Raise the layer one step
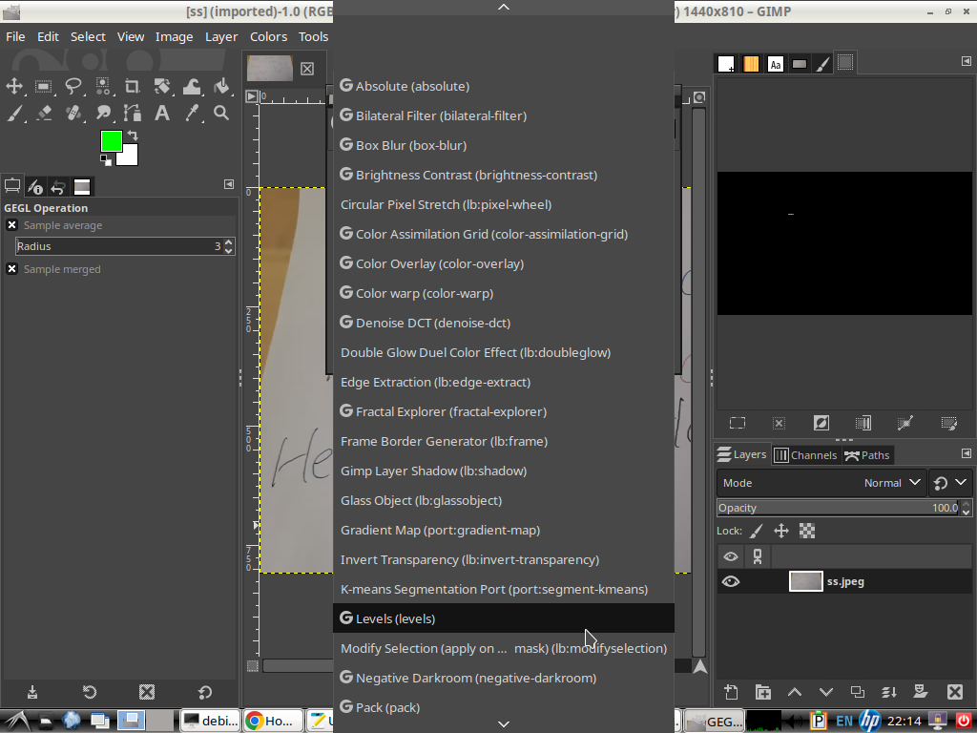The height and width of the screenshot is (733, 977). pos(795,692)
